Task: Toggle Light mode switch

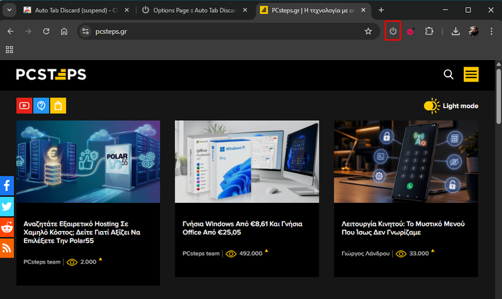Action: click(x=432, y=105)
